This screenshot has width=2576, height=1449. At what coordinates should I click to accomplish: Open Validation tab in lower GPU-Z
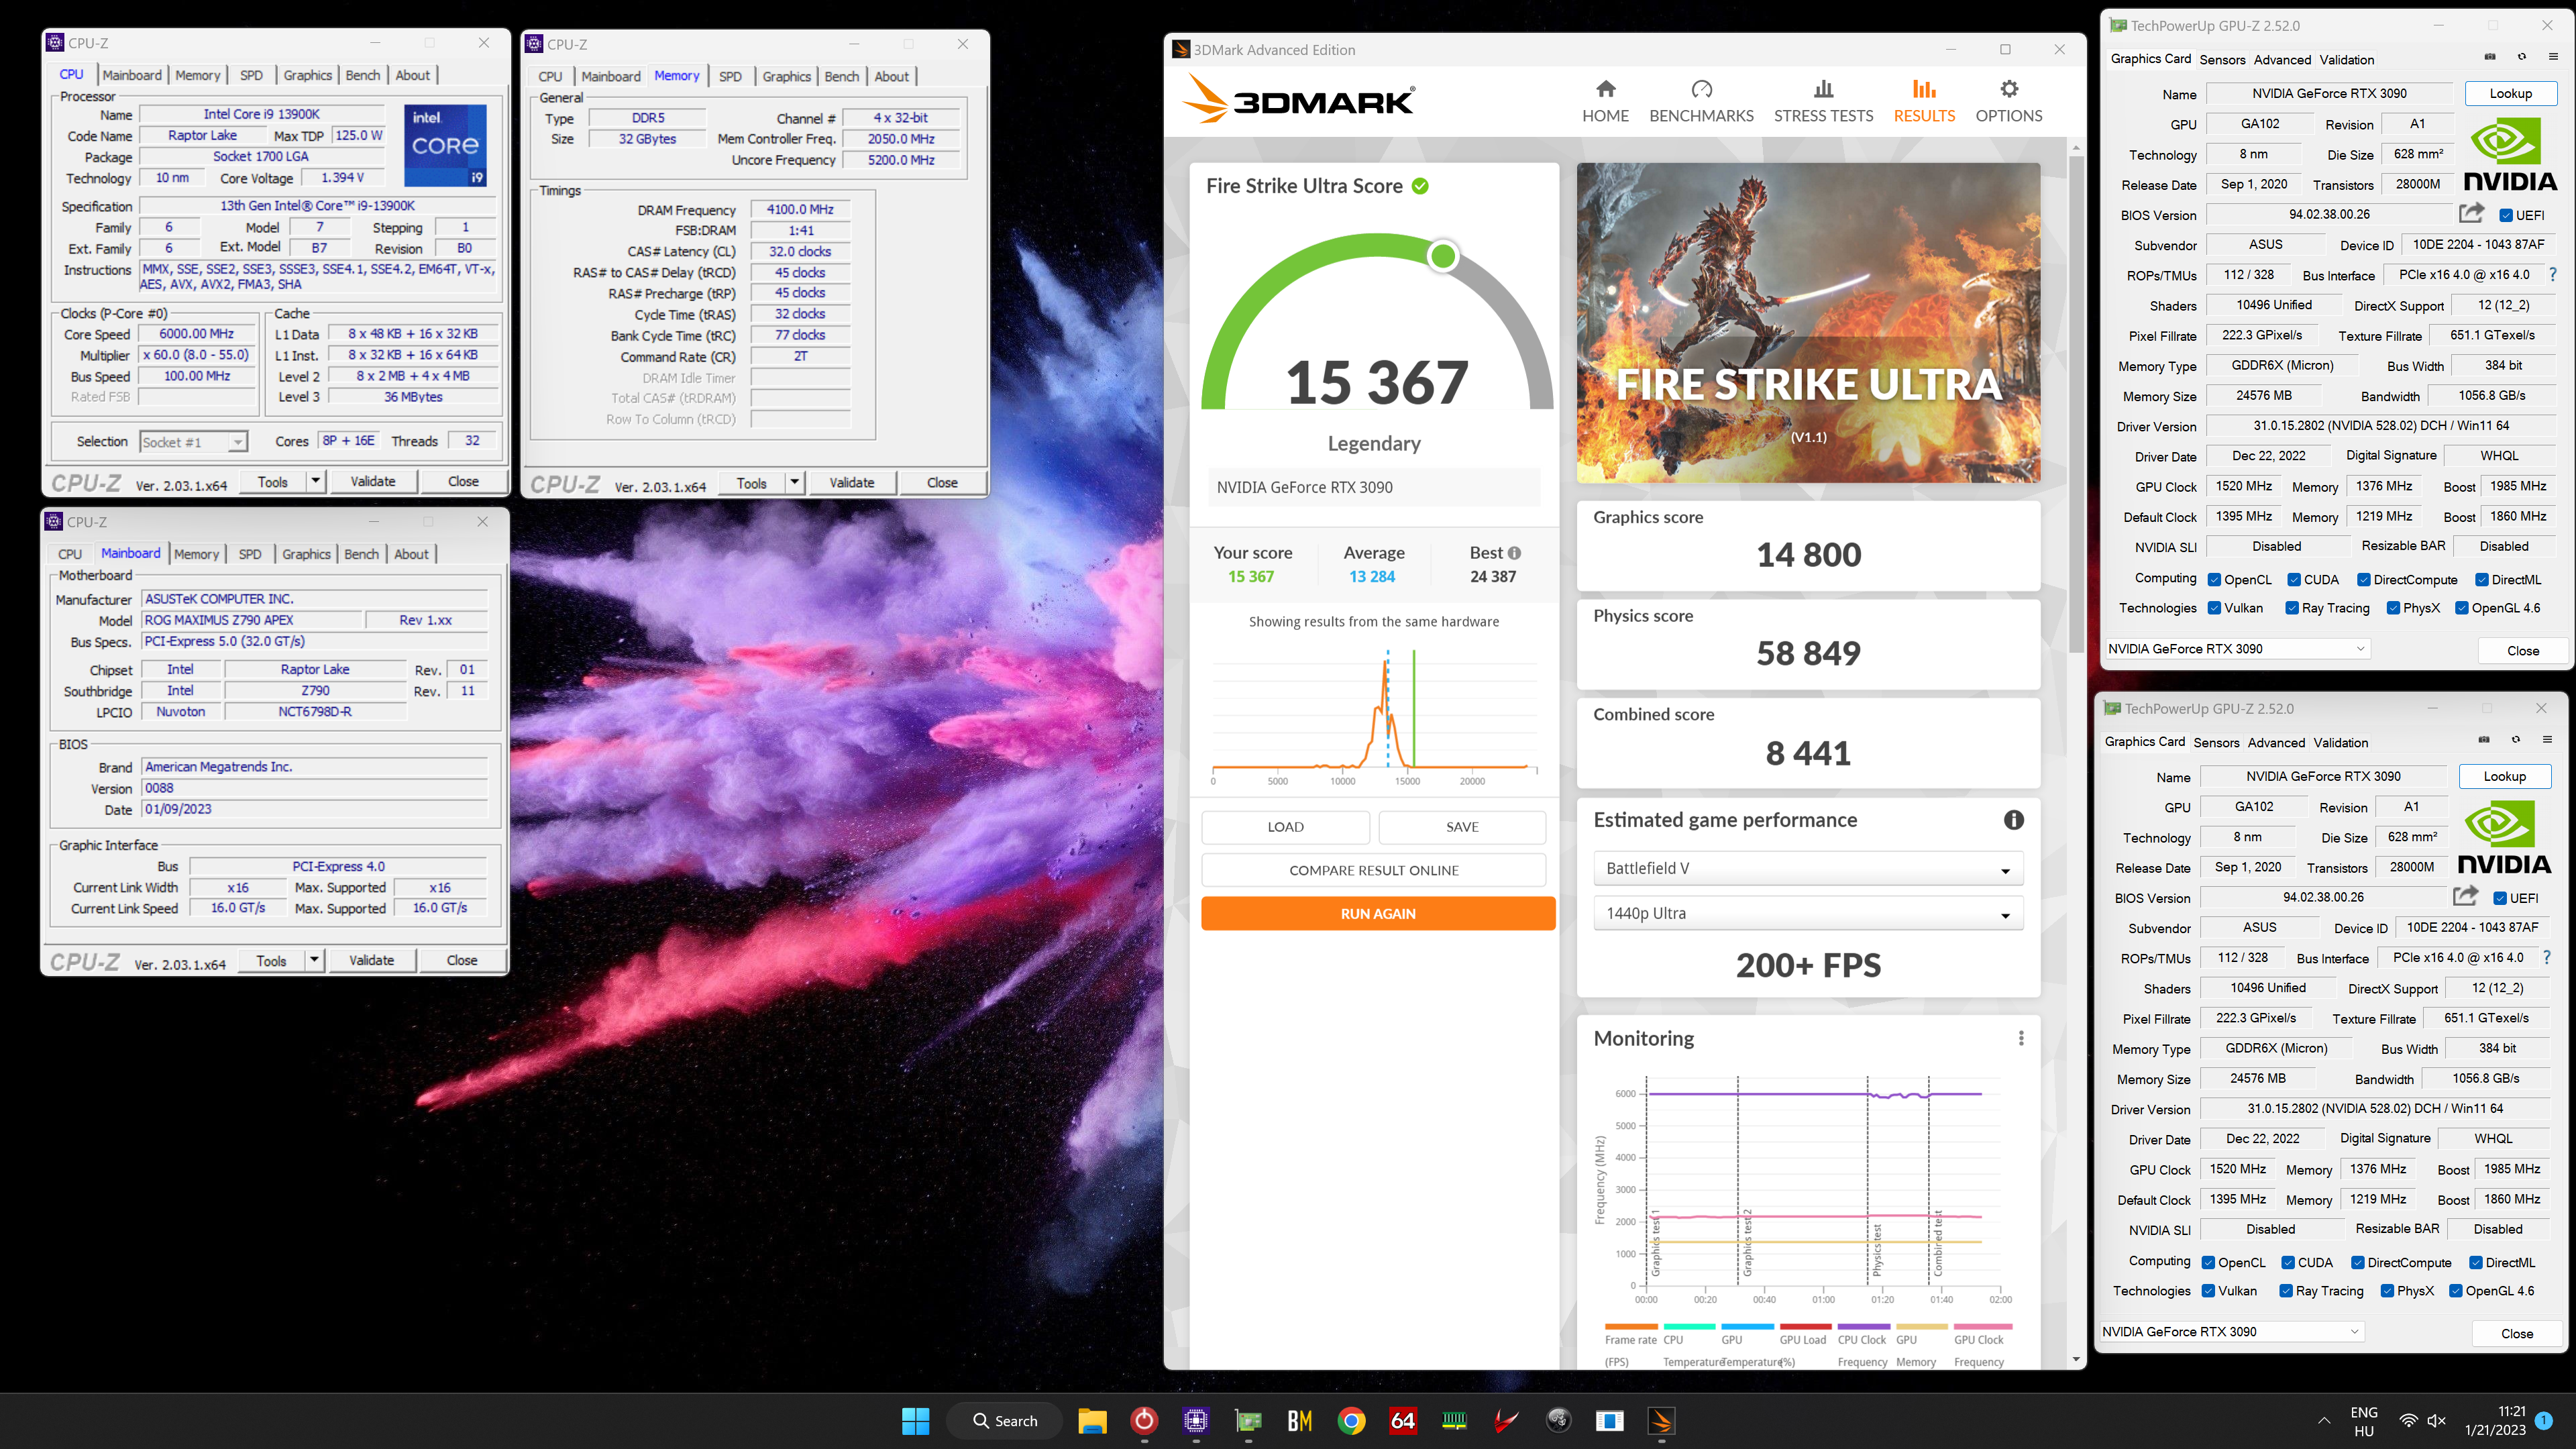[x=2340, y=742]
